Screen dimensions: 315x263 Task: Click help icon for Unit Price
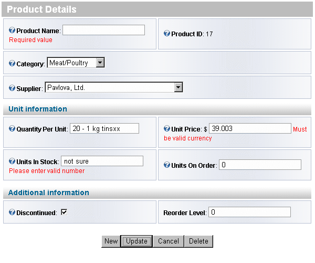pyautogui.click(x=167, y=128)
